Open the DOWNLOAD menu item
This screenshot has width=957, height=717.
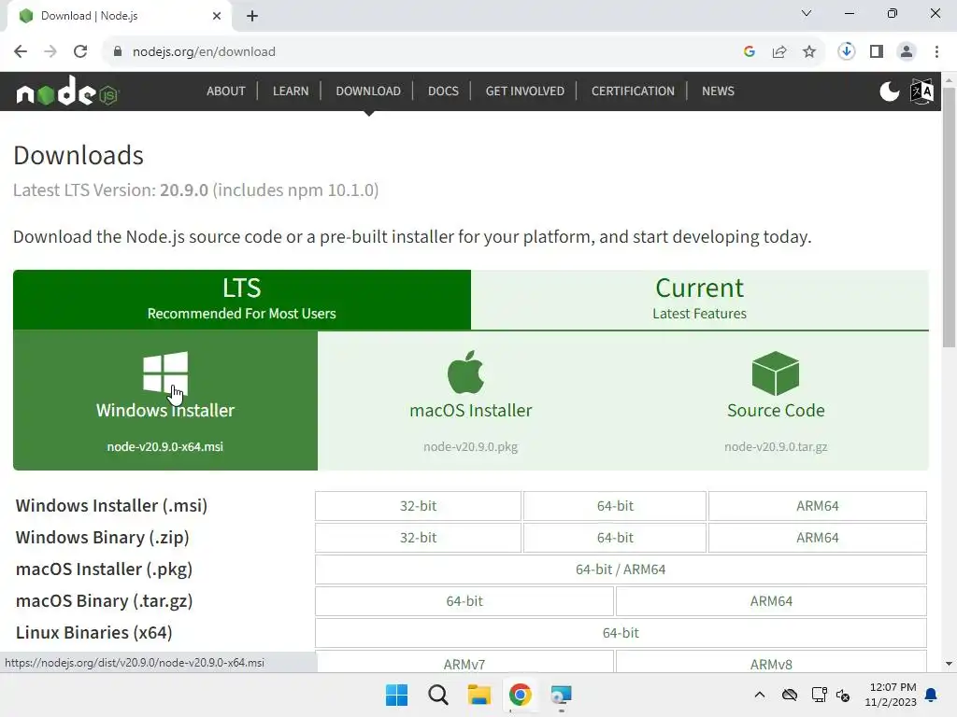click(x=368, y=91)
